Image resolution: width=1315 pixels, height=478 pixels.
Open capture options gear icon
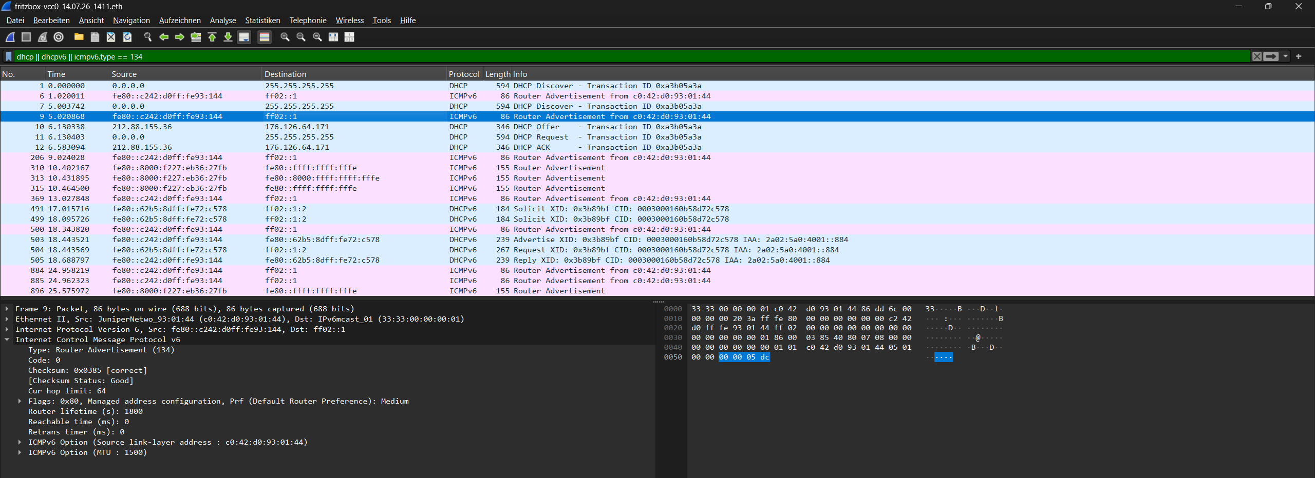pos(59,37)
